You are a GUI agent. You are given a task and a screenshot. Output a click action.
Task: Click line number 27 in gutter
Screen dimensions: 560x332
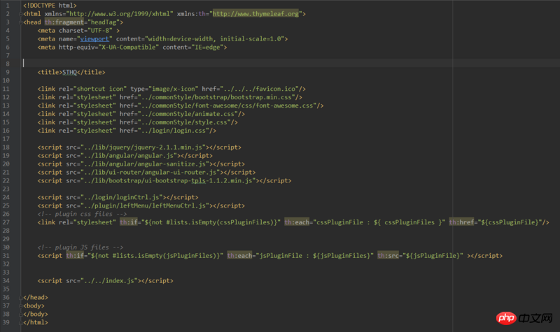point(6,222)
